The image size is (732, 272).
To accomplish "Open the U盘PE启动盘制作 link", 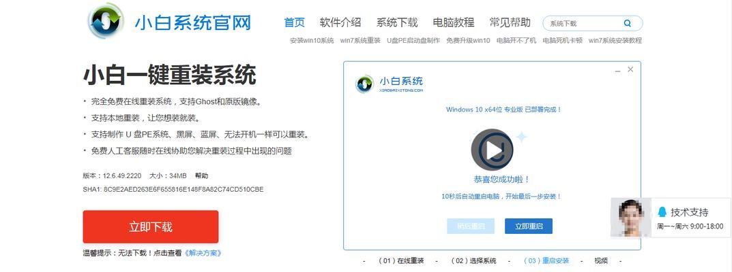I will [413, 40].
